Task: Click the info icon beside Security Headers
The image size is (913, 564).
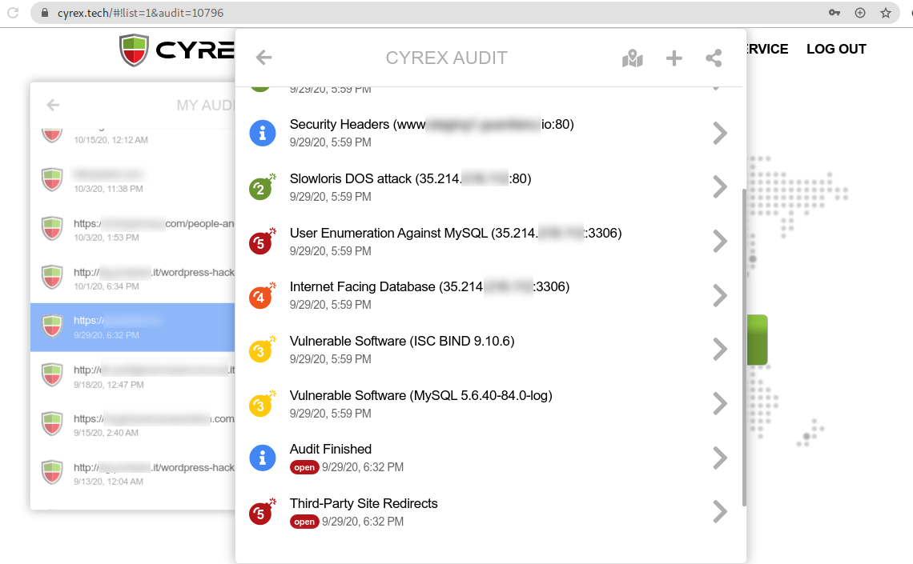Action: [x=262, y=133]
